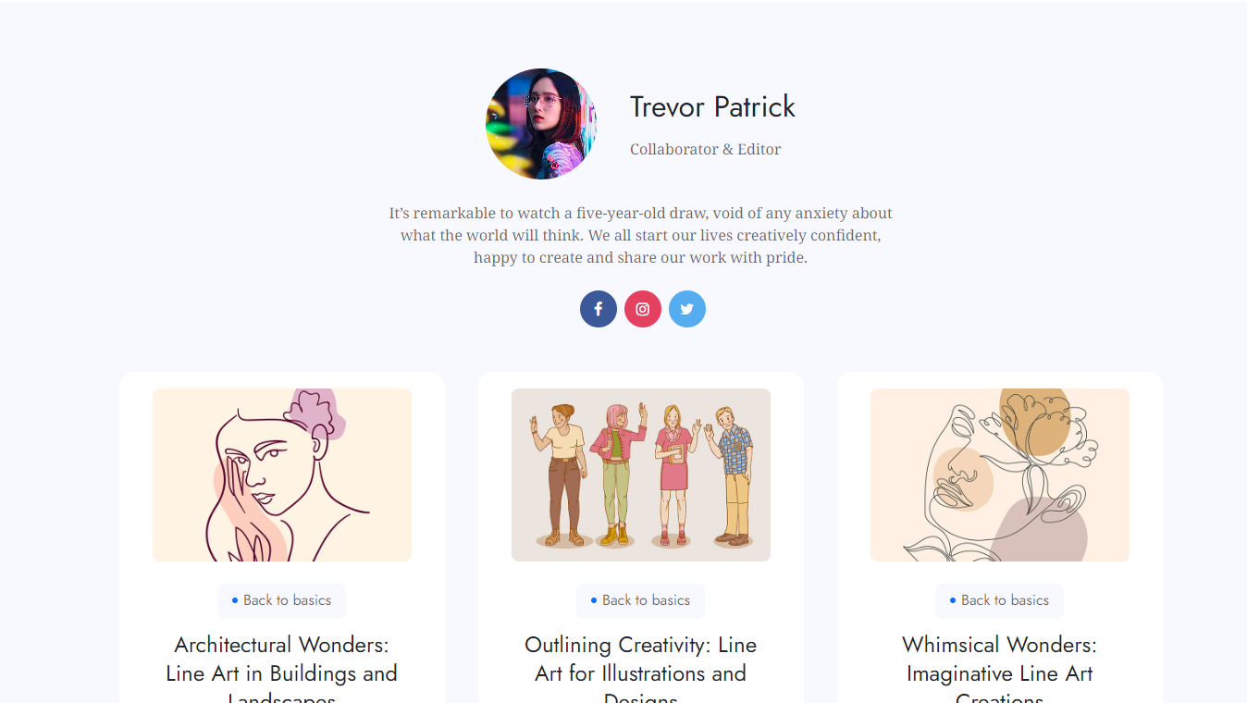Open the four waving people illustration
This screenshot has width=1247, height=703.
pyautogui.click(x=641, y=475)
